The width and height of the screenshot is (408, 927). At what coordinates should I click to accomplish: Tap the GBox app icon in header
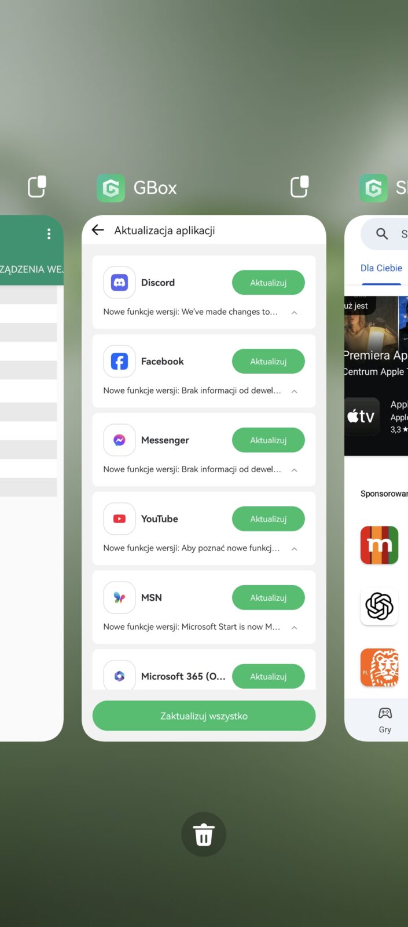111,188
